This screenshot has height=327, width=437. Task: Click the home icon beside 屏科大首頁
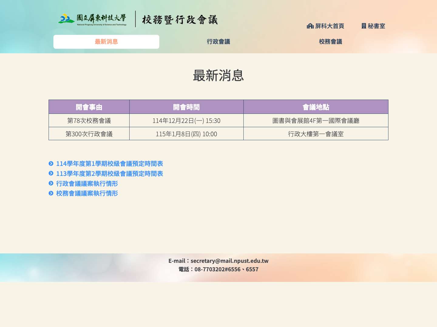310,26
